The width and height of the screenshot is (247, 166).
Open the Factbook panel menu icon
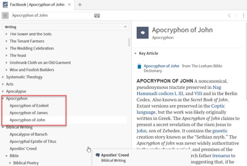tap(5, 15)
